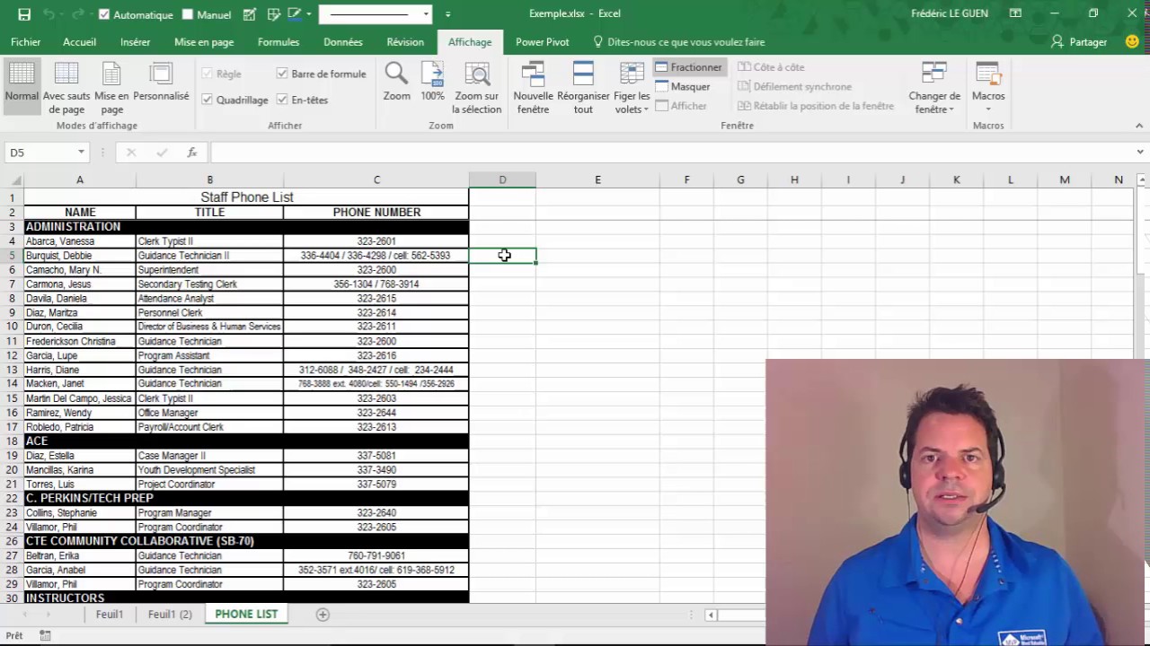Open the customize quick access toolbar menu

tap(447, 14)
